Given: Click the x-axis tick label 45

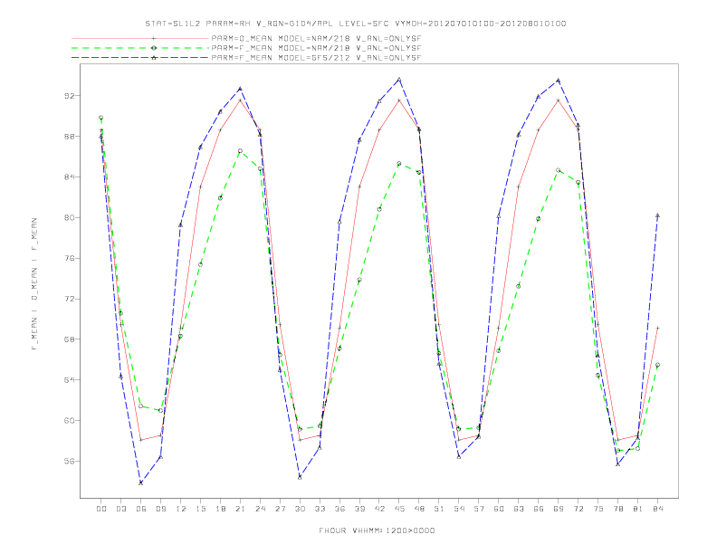Looking at the screenshot, I should (x=399, y=509).
